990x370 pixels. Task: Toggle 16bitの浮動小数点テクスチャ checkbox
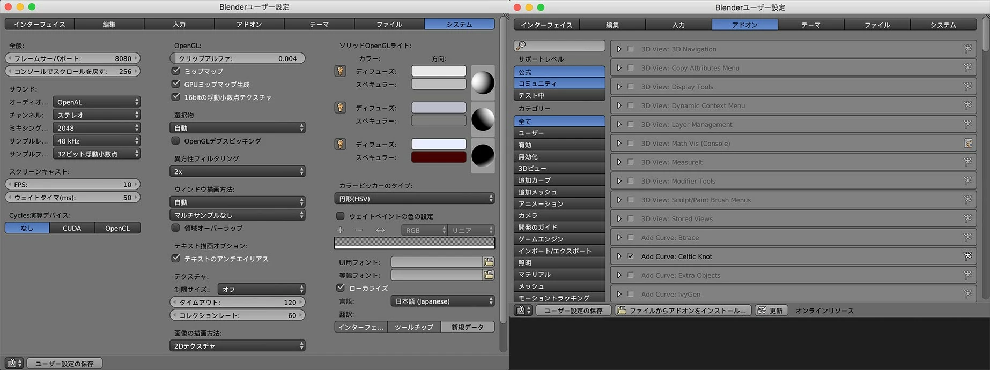tap(175, 97)
